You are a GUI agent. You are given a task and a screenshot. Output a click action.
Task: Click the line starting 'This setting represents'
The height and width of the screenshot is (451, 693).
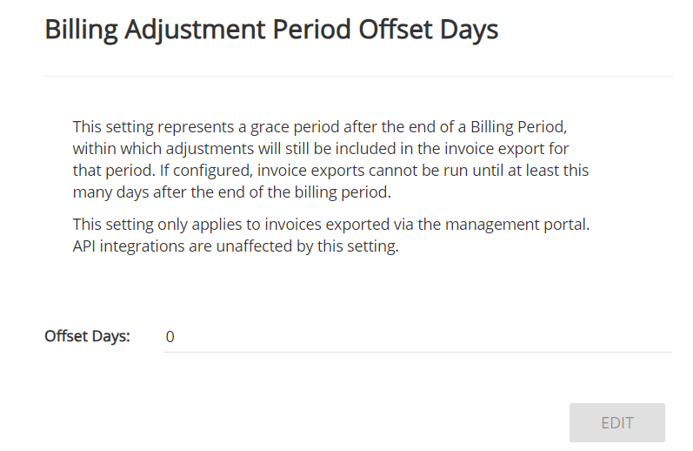click(320, 126)
